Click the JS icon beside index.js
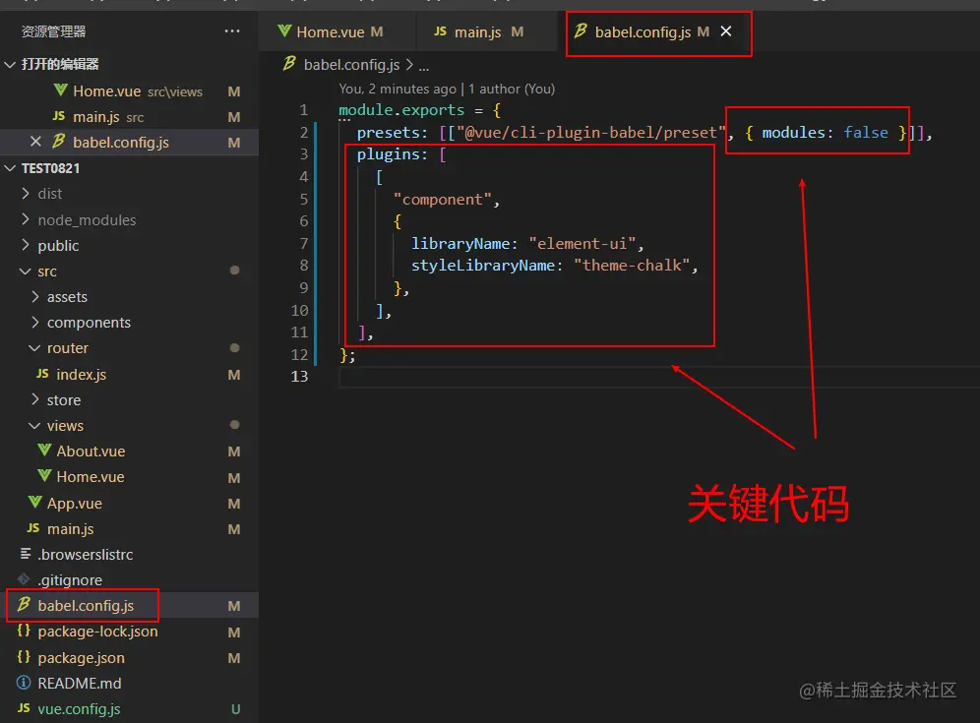980x723 pixels. click(42, 373)
